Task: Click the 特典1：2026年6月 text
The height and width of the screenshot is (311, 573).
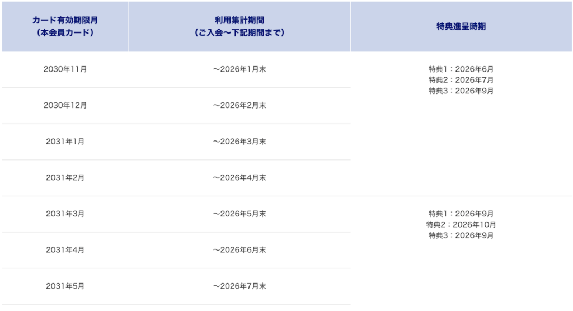Action: point(461,69)
